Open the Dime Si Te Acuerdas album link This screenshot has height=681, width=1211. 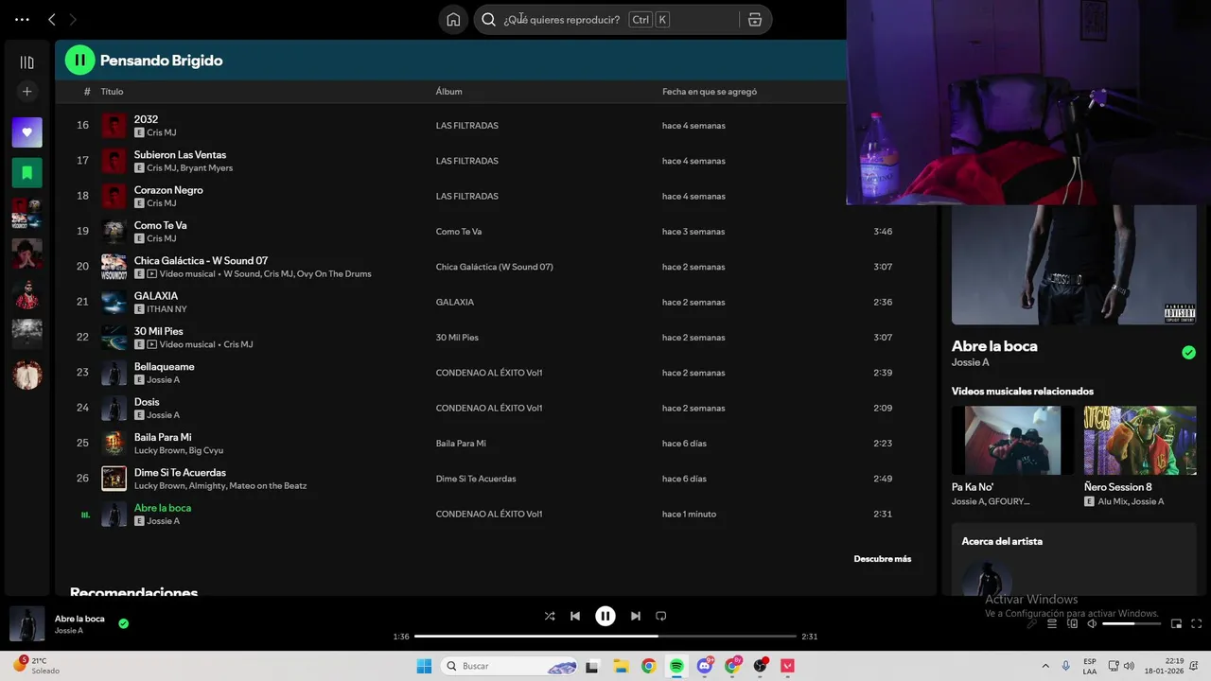pos(476,479)
